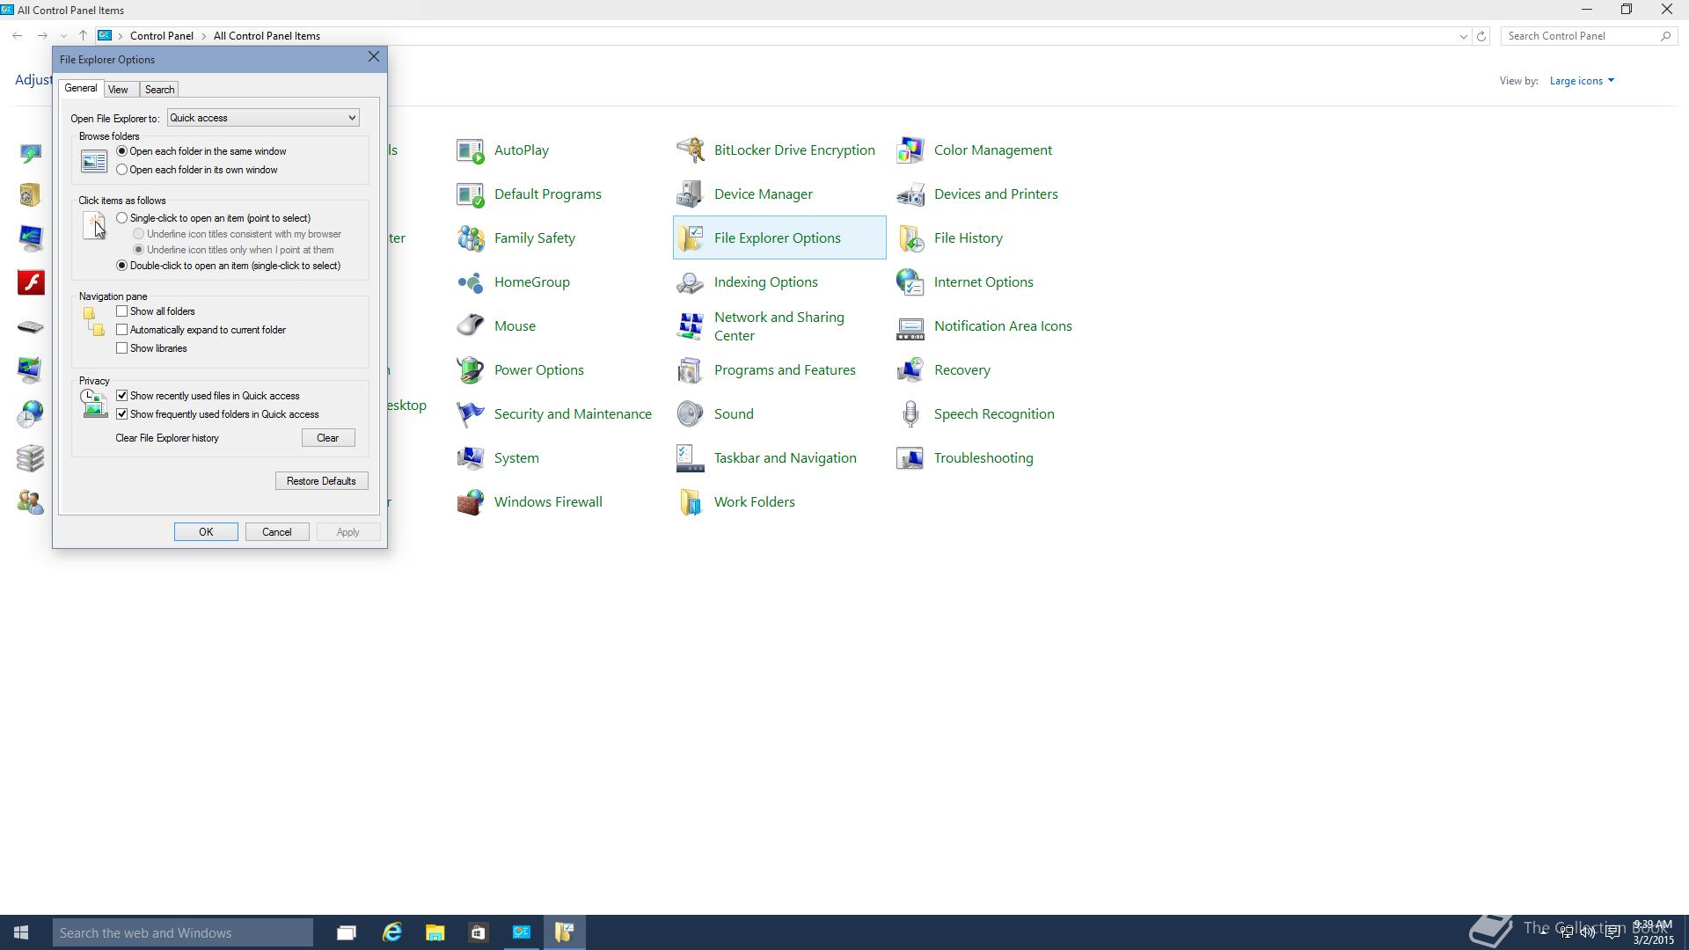Open Taskbar and Navigation icon
The width and height of the screenshot is (1689, 950).
(x=691, y=458)
